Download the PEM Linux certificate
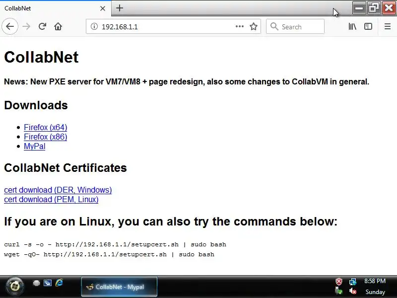 (51, 200)
